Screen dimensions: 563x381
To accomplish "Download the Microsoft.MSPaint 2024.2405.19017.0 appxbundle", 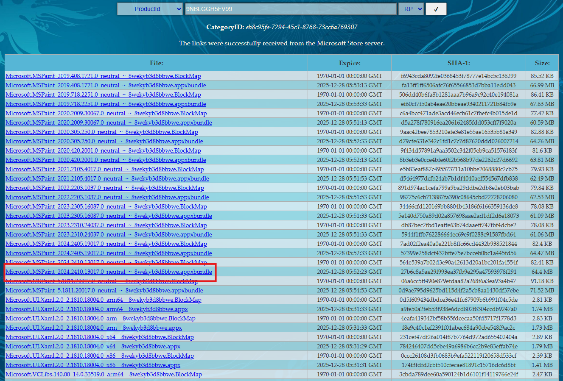I will coord(107,253).
